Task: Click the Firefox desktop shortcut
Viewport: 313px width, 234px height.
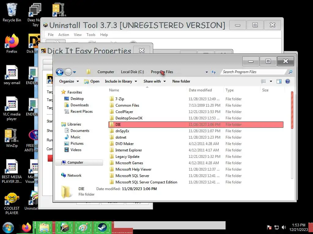Action: pyautogui.click(x=12, y=43)
